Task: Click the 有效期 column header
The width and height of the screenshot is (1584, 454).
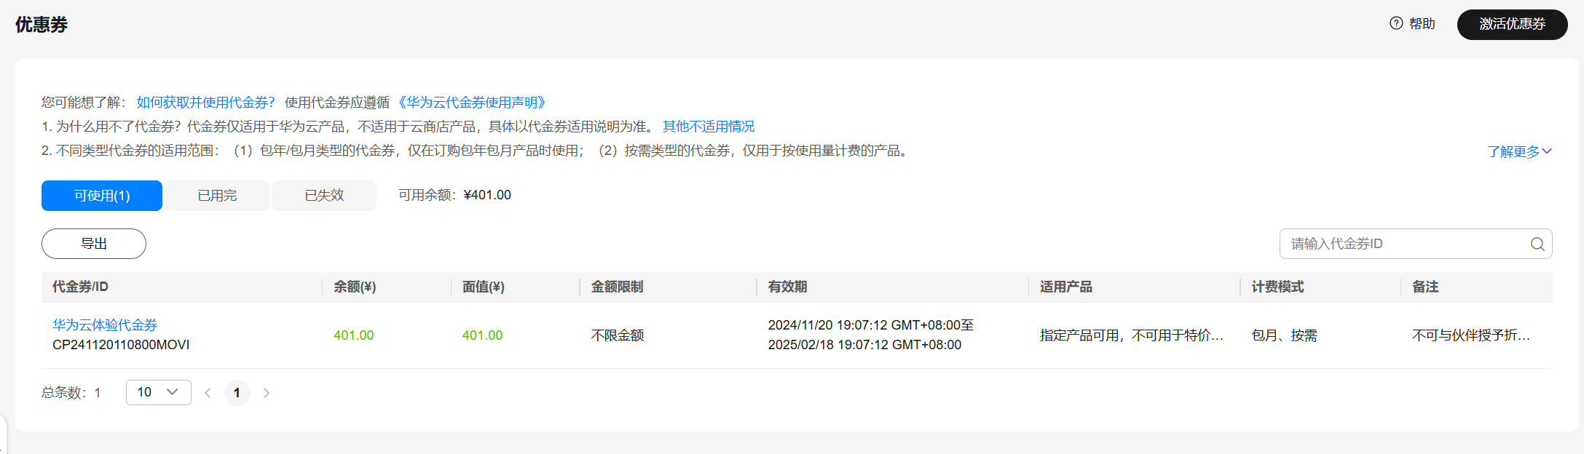Action: 787,287
